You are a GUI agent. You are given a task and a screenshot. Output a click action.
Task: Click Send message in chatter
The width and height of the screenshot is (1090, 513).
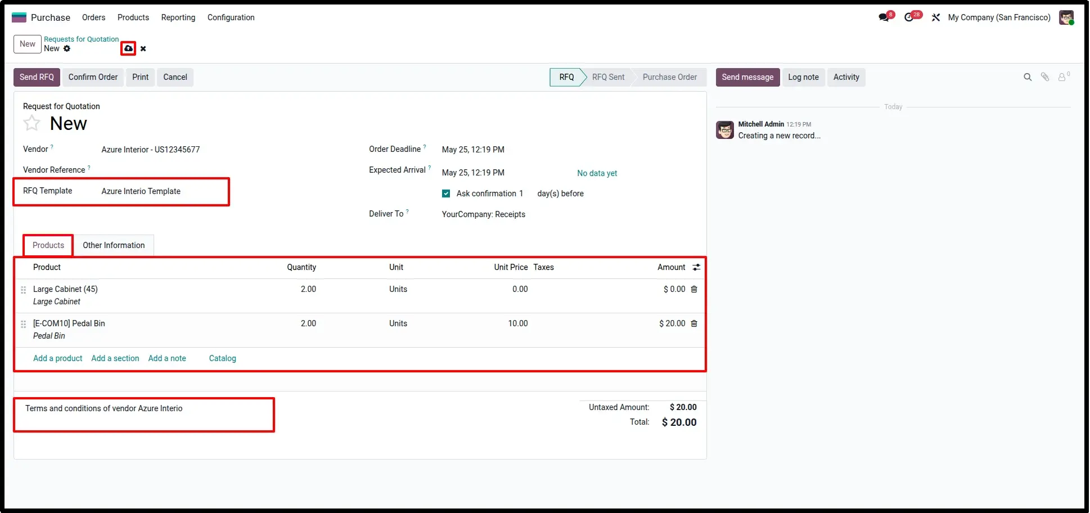click(x=747, y=77)
